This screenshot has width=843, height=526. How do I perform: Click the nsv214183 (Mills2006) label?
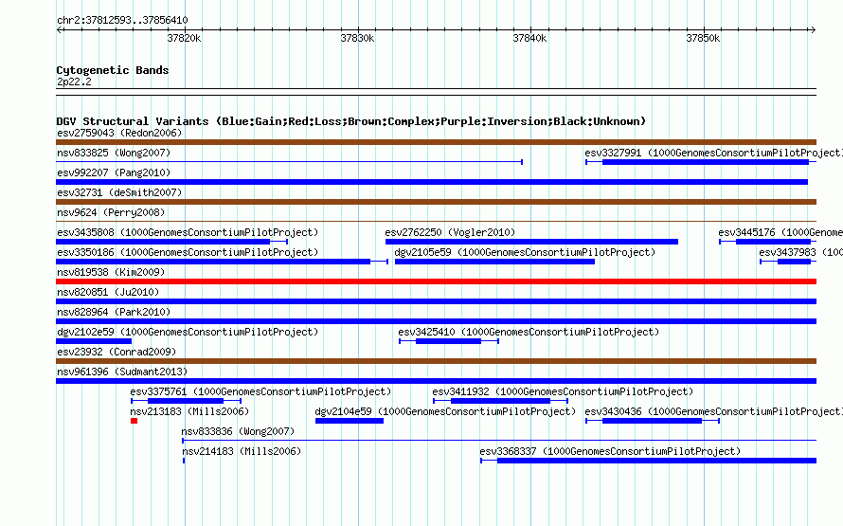coord(241,451)
